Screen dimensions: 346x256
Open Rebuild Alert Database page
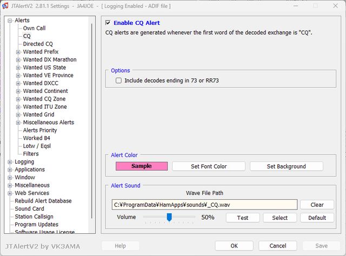point(43,201)
